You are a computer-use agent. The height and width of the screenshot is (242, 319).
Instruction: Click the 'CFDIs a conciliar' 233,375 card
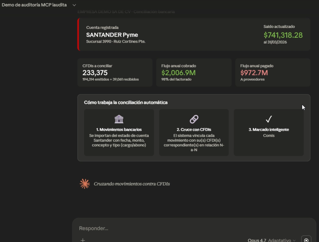pyautogui.click(x=115, y=72)
